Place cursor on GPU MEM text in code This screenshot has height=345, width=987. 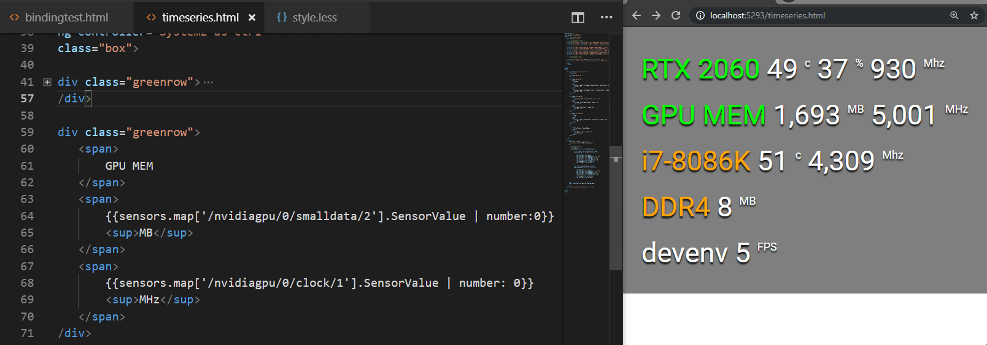point(129,166)
